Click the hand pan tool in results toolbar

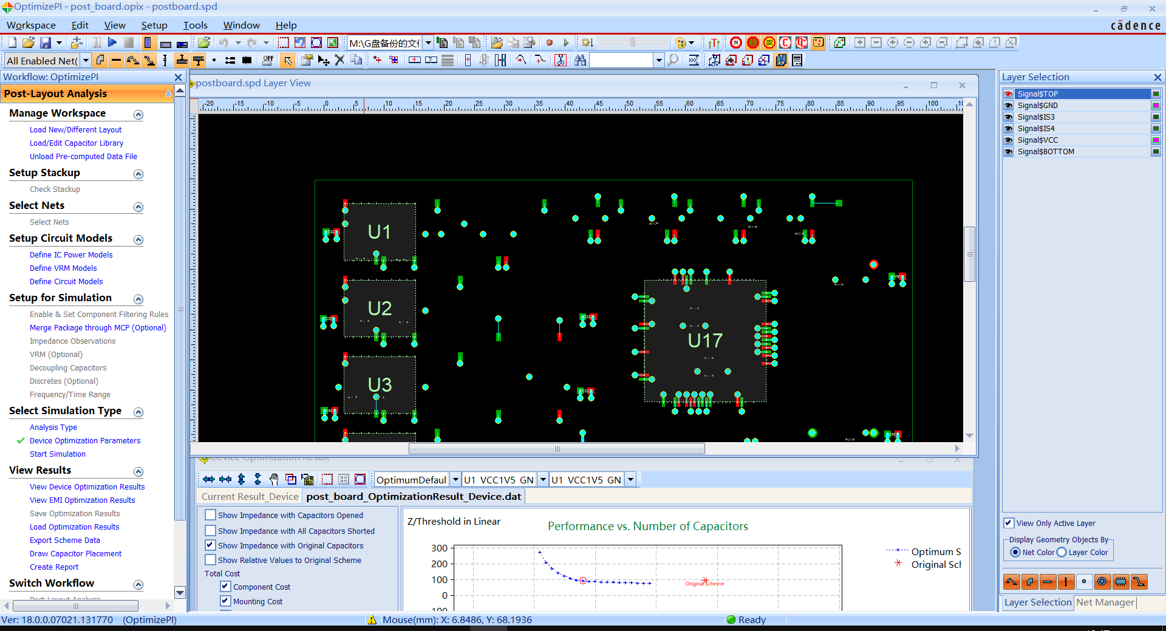(274, 479)
